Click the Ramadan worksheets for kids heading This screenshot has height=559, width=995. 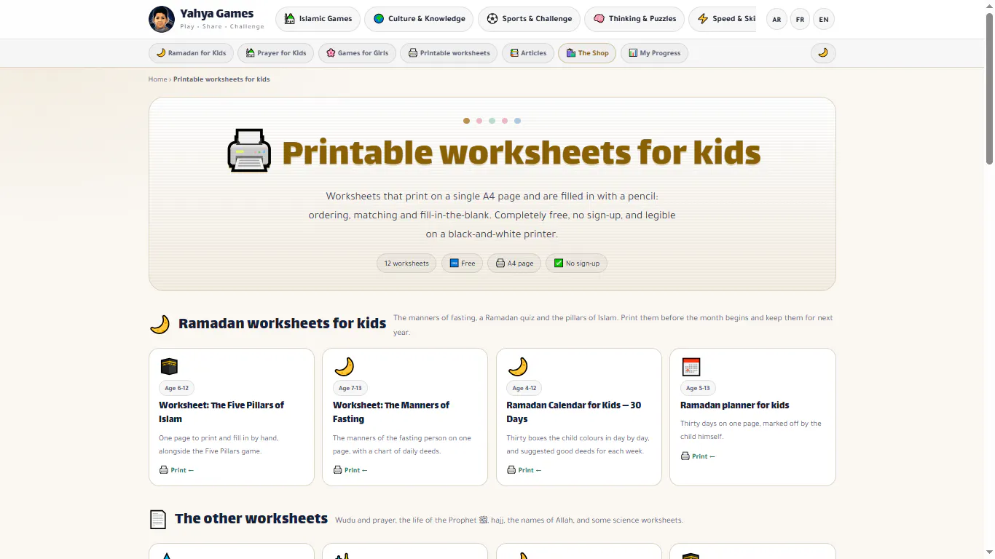[283, 324]
